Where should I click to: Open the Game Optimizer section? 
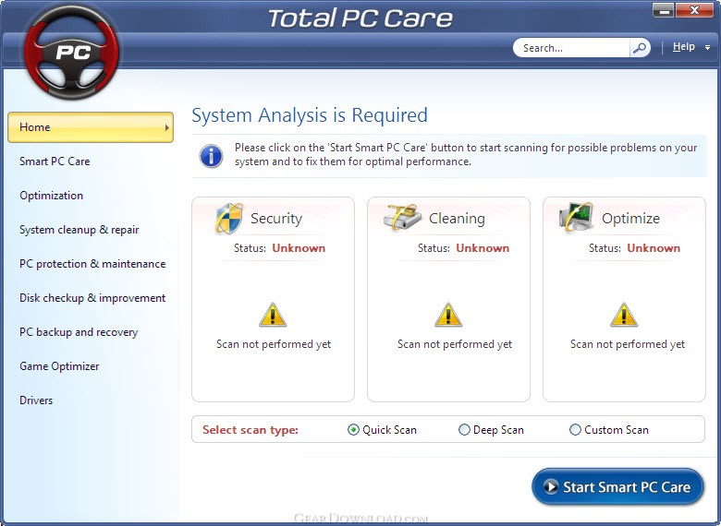click(x=59, y=366)
